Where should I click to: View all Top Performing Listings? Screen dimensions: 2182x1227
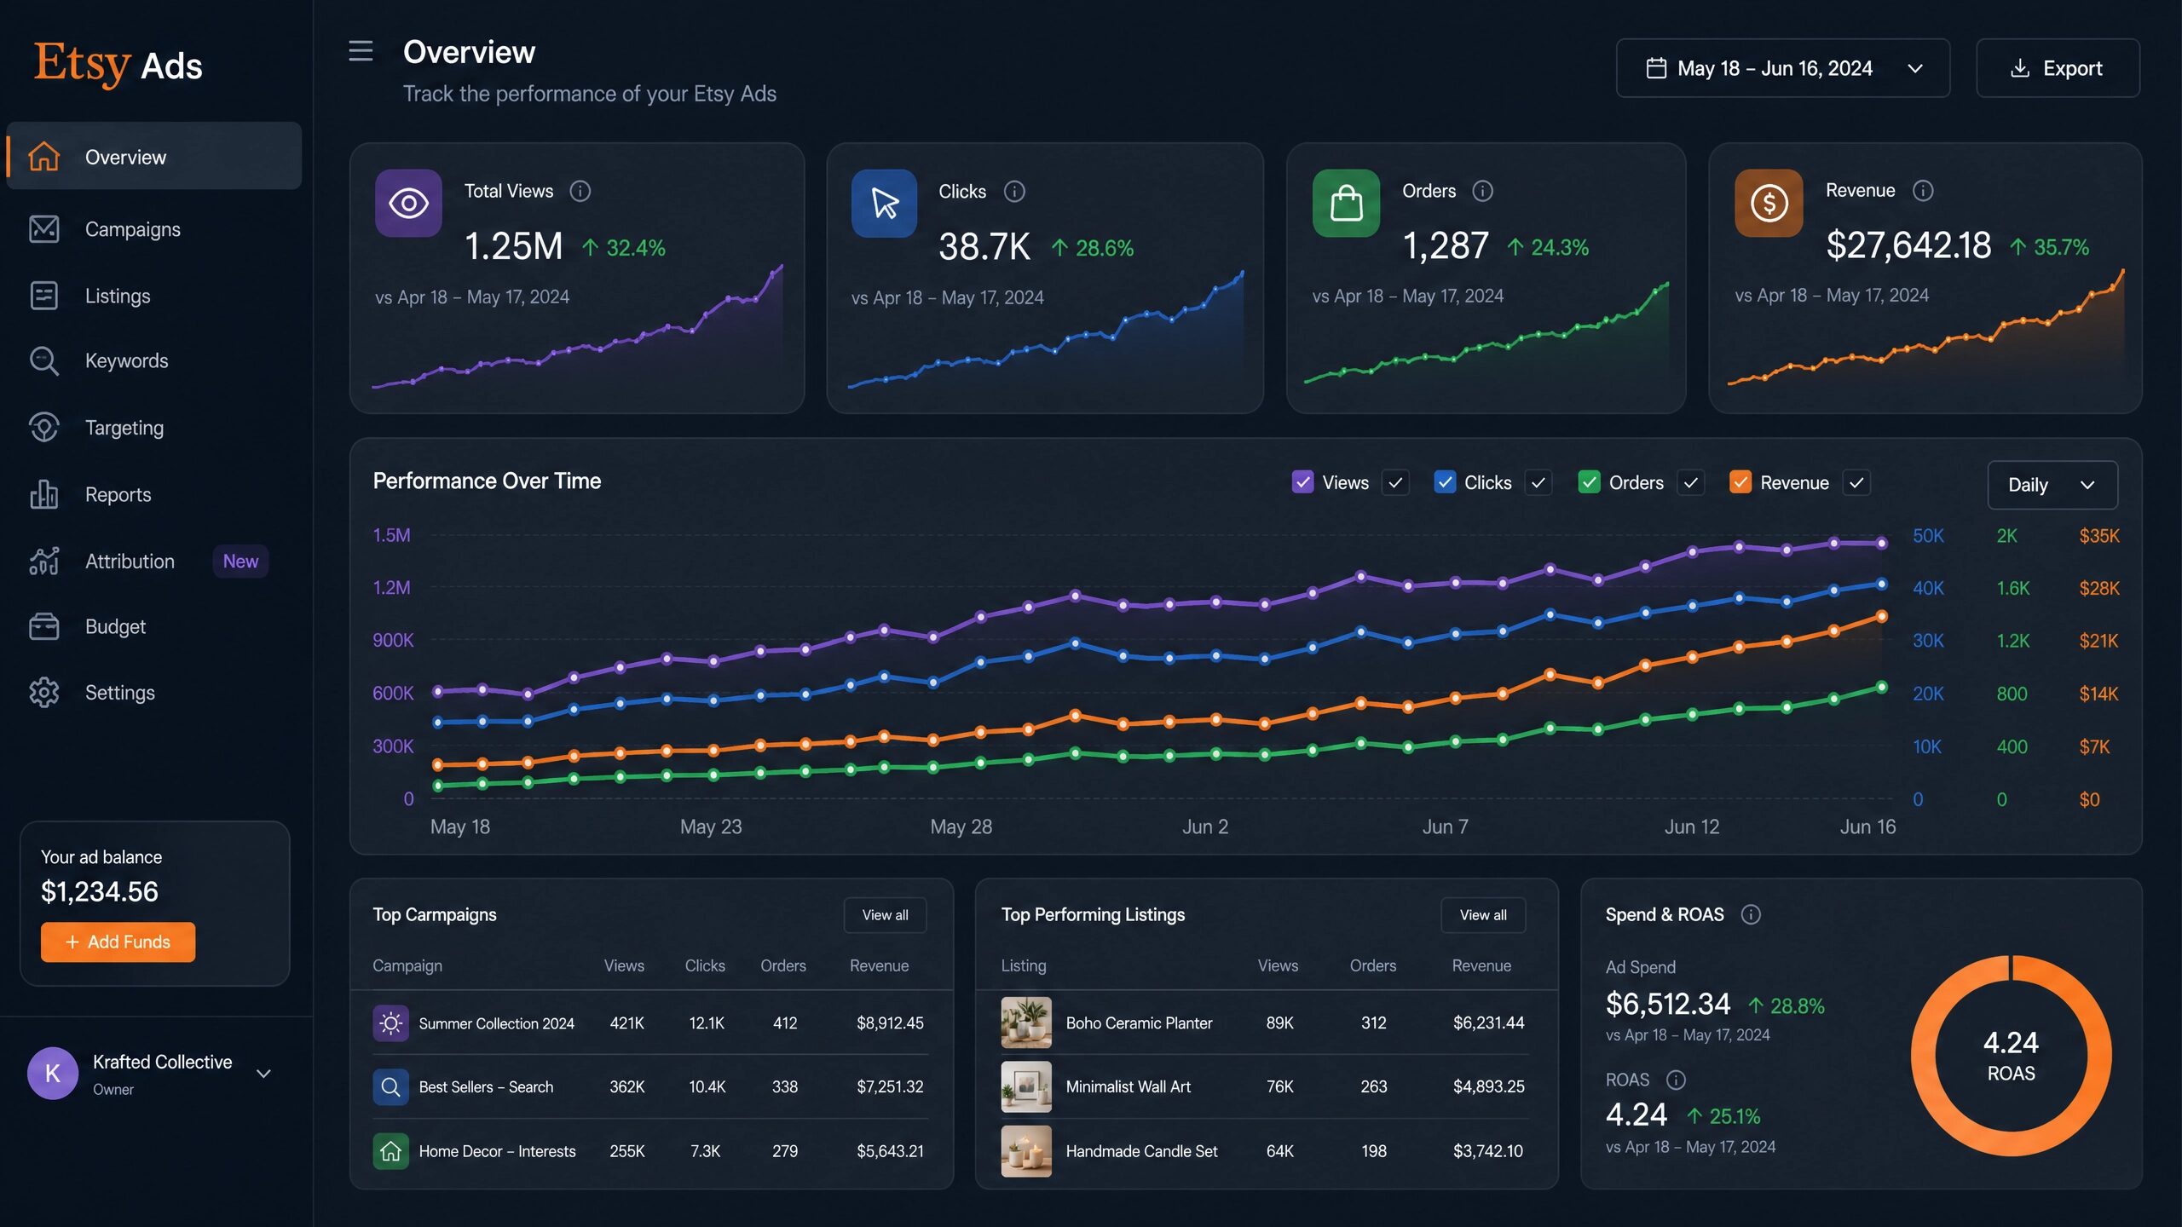click(x=1483, y=914)
